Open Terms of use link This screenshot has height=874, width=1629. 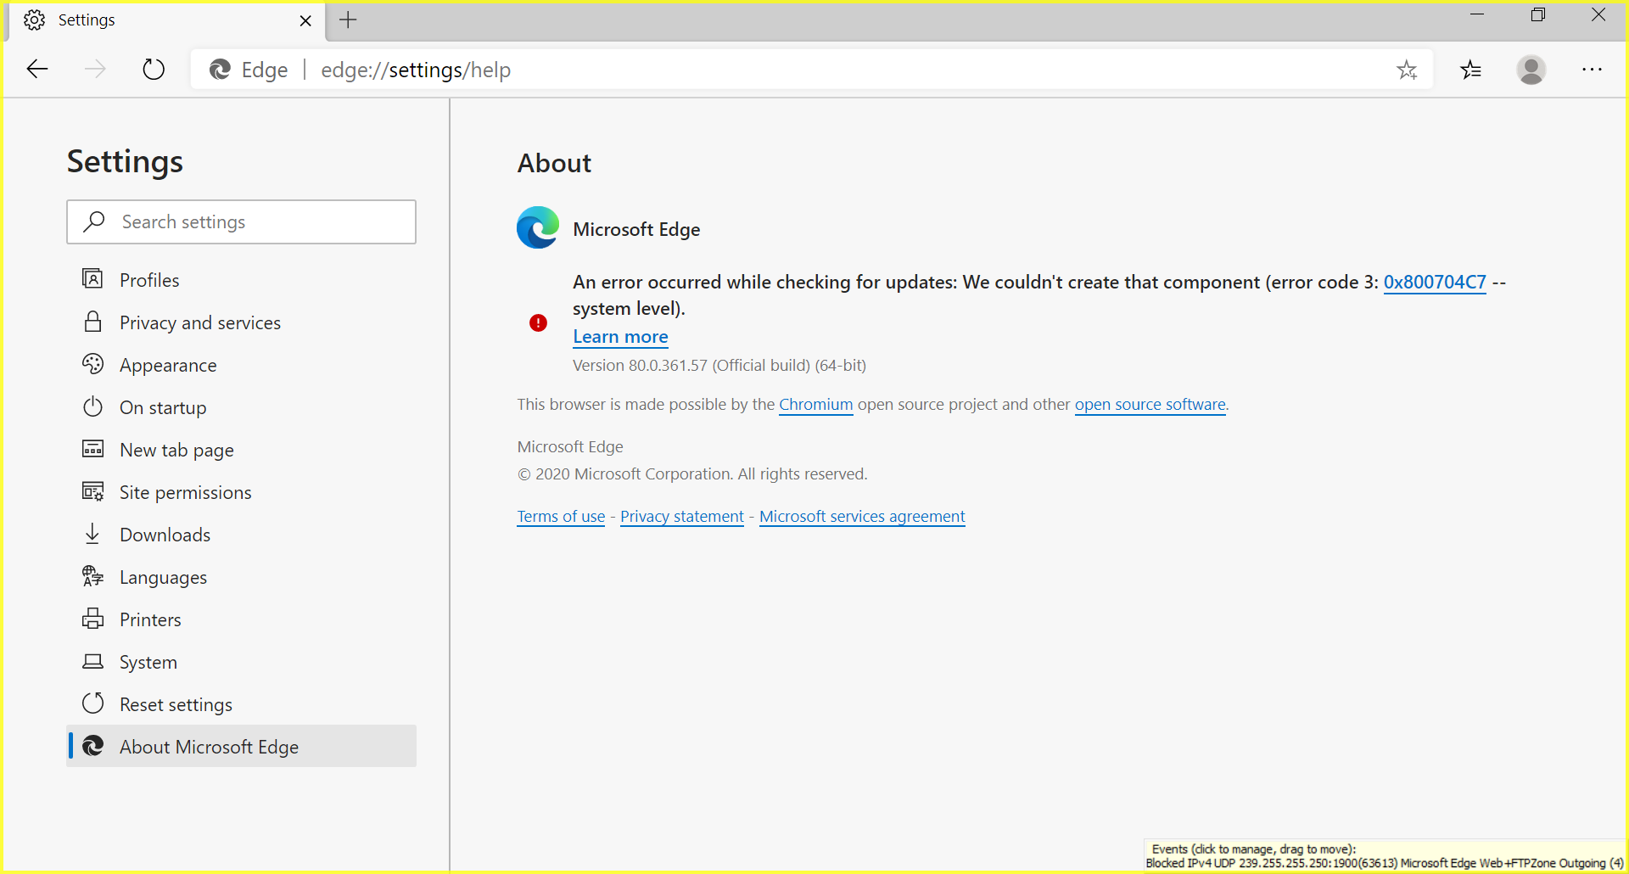pos(561,516)
